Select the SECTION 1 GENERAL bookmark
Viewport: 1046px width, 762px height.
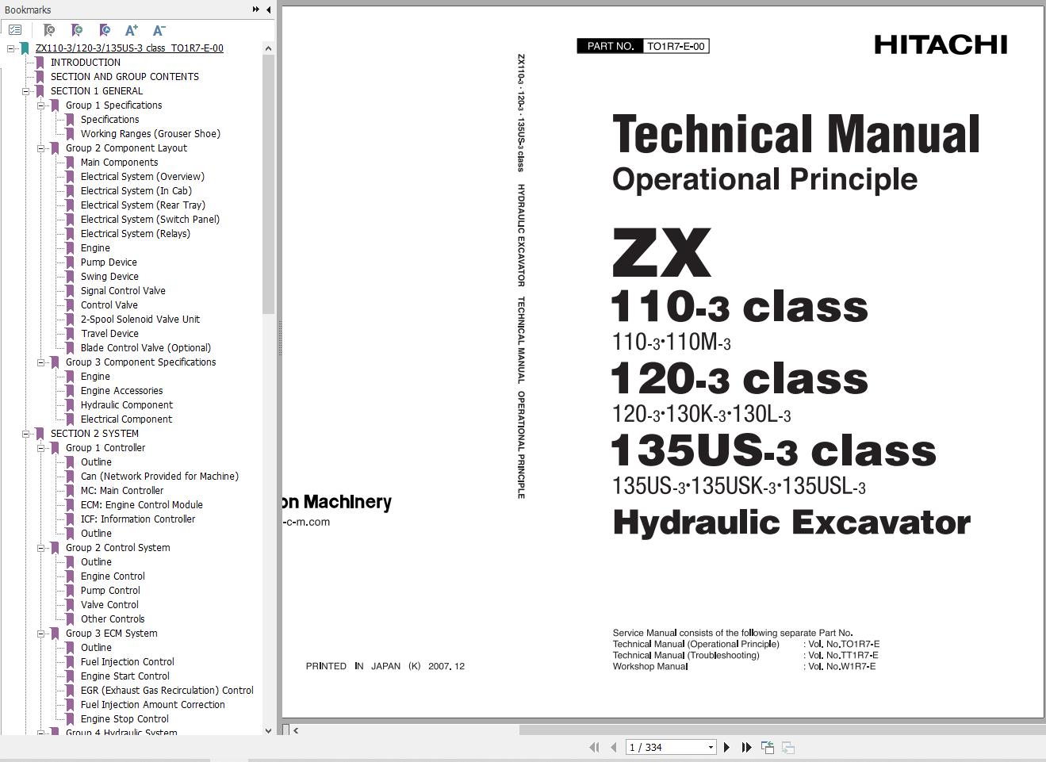point(97,91)
